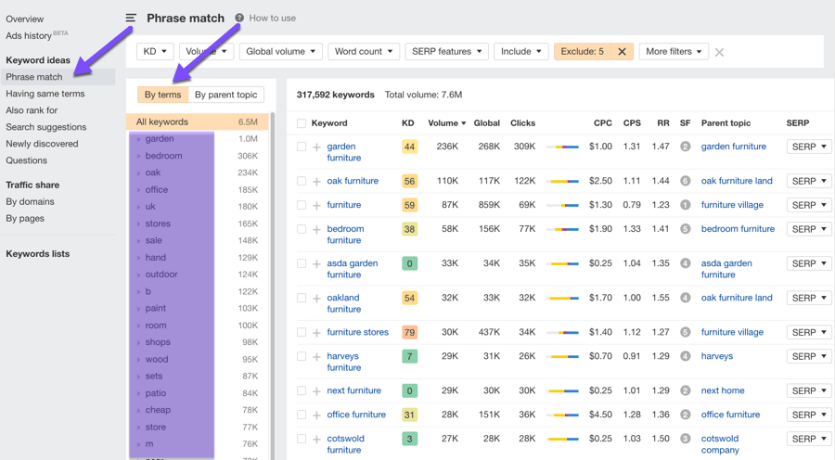The width and height of the screenshot is (835, 460).
Task: Remove the Exclude: 5 filter with its X
Action: [622, 52]
